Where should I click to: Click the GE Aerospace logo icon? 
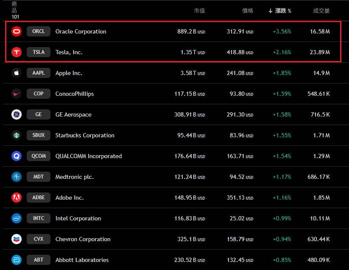click(17, 114)
